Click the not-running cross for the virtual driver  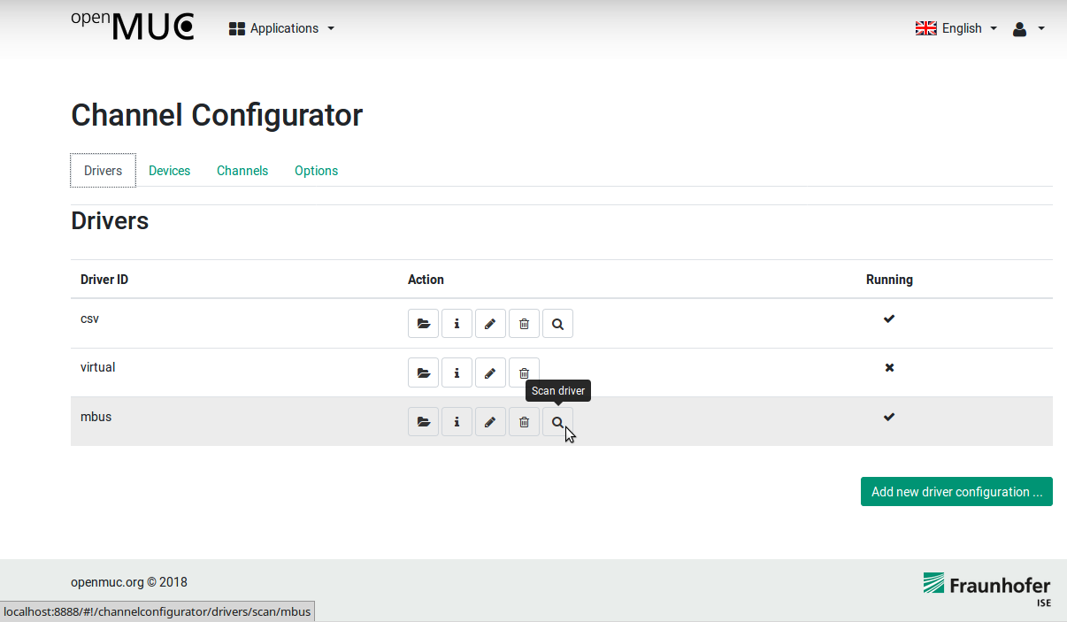(x=888, y=367)
